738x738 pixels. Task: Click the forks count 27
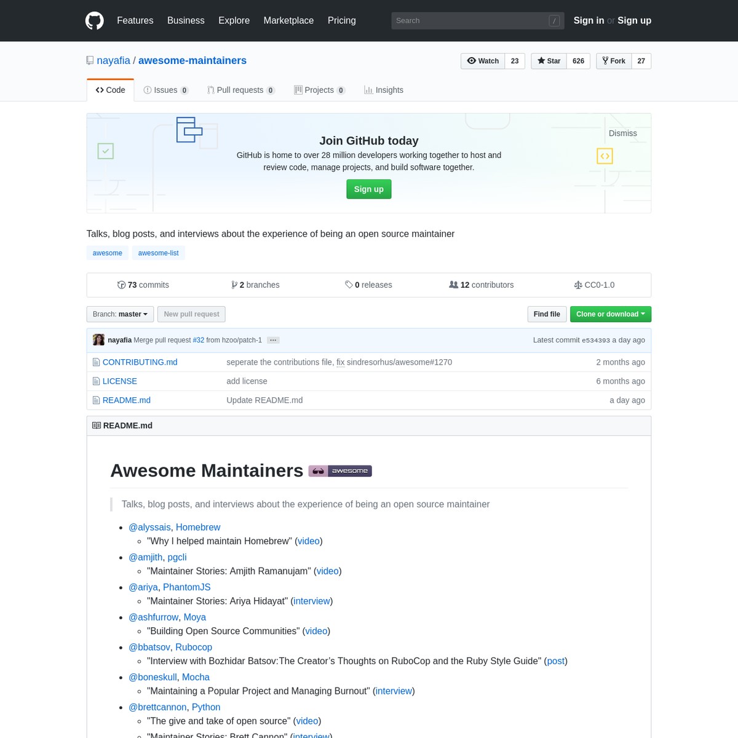pos(641,61)
